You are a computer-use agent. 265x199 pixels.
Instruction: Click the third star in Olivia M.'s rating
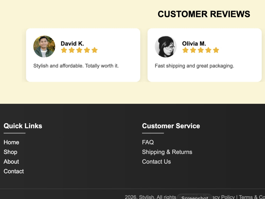201,50
